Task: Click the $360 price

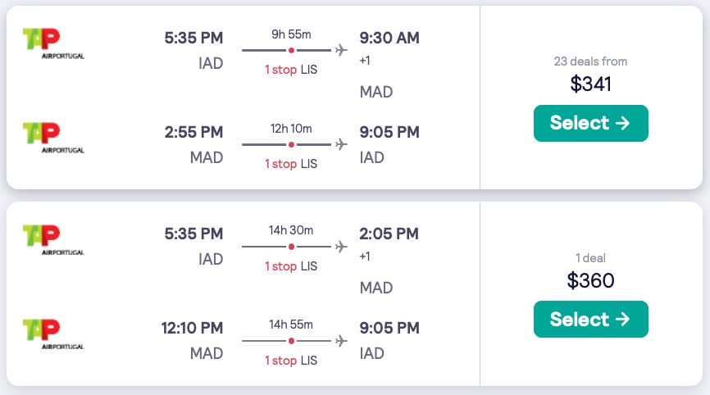Action: coord(590,280)
